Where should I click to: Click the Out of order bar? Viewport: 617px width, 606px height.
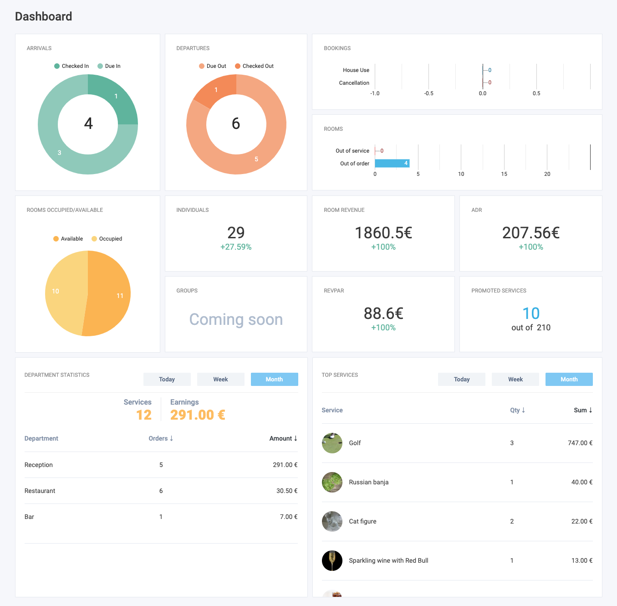pos(392,163)
